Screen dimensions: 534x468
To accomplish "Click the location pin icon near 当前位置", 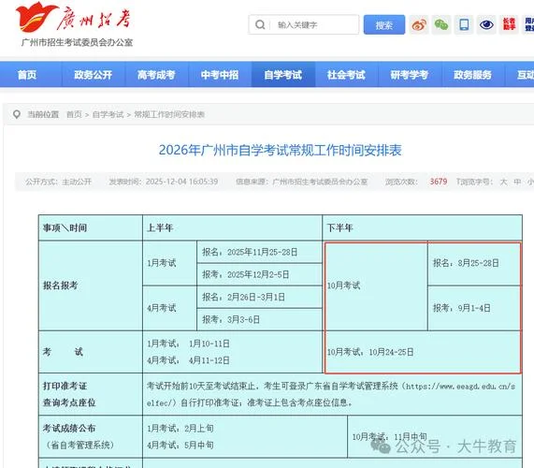I will [x=16, y=114].
